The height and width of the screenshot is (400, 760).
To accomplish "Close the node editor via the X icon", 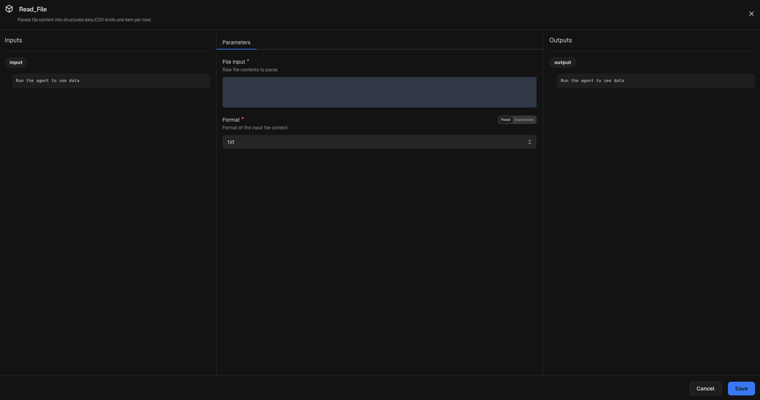I will [751, 13].
